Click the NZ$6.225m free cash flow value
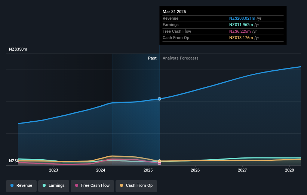 point(240,31)
